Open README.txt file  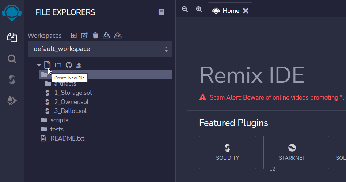pos(67,138)
